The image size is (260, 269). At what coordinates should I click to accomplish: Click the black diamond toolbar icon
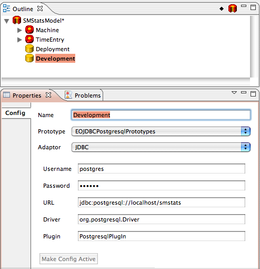coord(222,8)
